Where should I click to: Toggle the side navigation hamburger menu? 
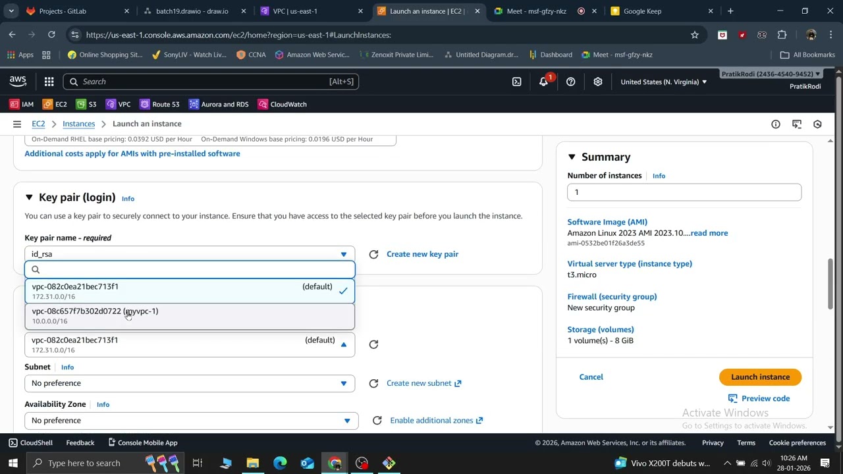click(x=17, y=124)
